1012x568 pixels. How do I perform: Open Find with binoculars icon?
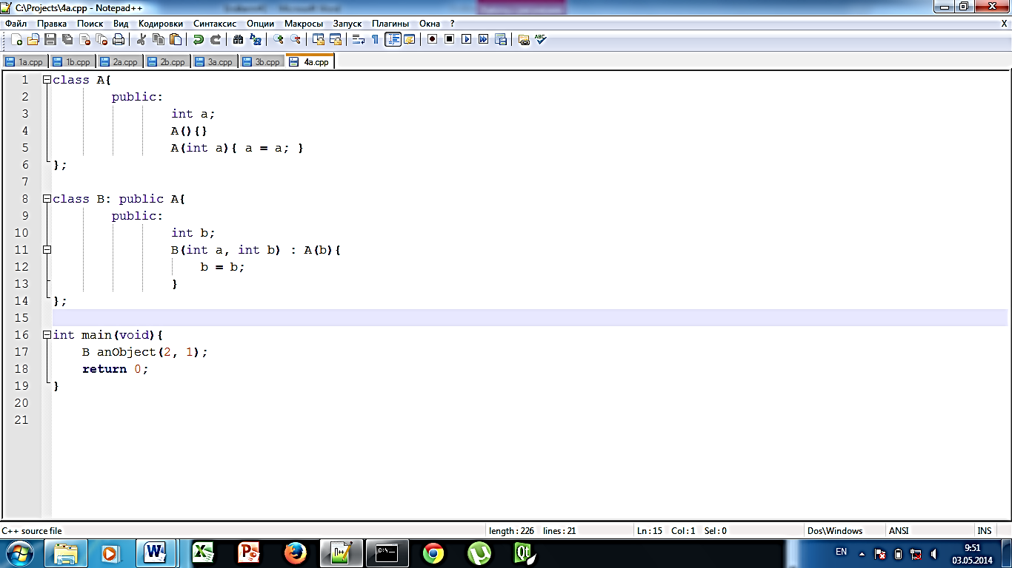tap(238, 39)
